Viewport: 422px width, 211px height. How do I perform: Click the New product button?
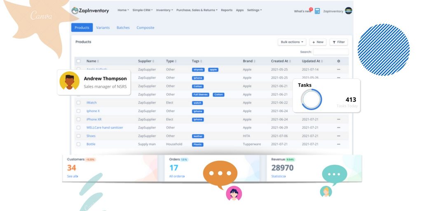(318, 42)
